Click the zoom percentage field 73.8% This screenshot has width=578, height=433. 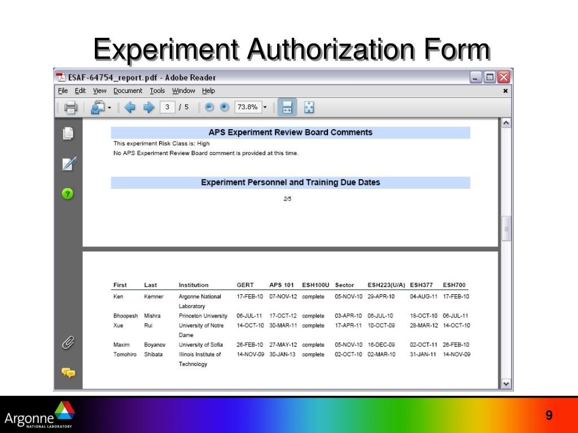tap(248, 107)
